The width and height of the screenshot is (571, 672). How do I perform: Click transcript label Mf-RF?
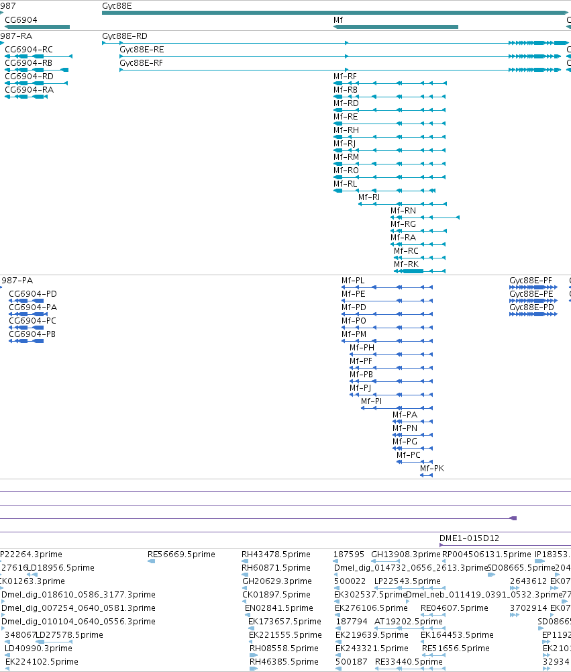345,77
